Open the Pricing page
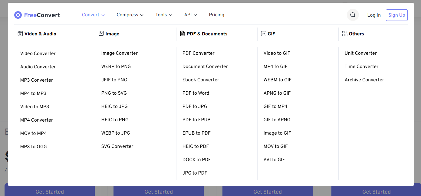Image resolution: width=421 pixels, height=196 pixels. [x=217, y=15]
